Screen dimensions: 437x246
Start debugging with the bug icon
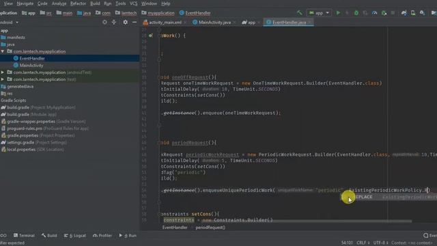[356, 13]
